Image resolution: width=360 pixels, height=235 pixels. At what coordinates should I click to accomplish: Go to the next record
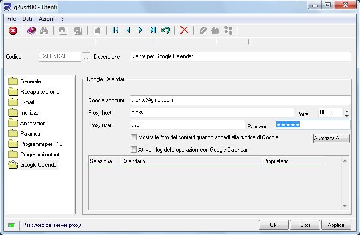point(140,30)
